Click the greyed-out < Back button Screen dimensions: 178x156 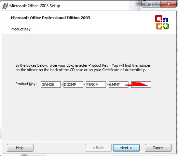(x=98, y=148)
